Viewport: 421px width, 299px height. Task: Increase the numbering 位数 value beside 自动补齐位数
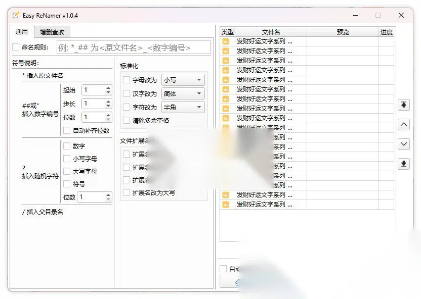click(108, 115)
